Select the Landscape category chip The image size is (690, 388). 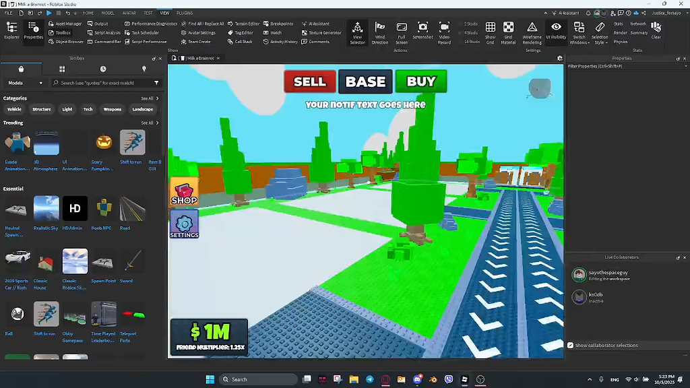point(143,109)
